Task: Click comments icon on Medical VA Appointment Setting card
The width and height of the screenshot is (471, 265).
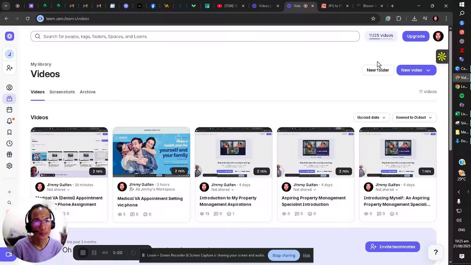Action: (x=133, y=214)
